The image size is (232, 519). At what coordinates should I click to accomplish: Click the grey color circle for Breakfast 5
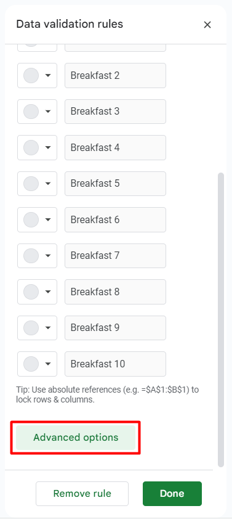[31, 184]
